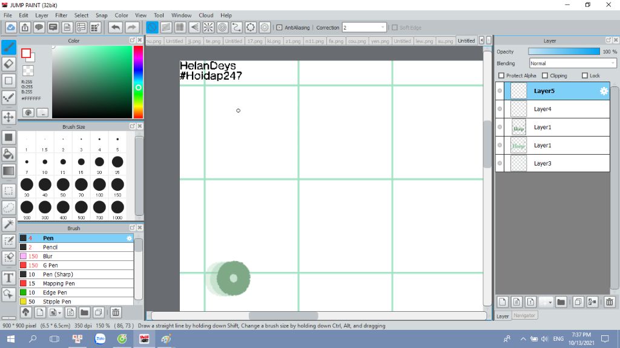The height and width of the screenshot is (348, 620).
Task: Open Layer5 settings gear
Action: pyautogui.click(x=604, y=91)
